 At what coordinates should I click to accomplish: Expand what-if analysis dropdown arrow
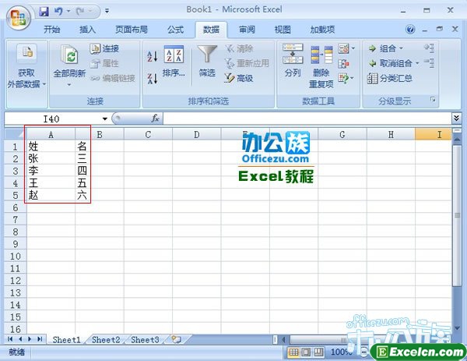pos(353,78)
